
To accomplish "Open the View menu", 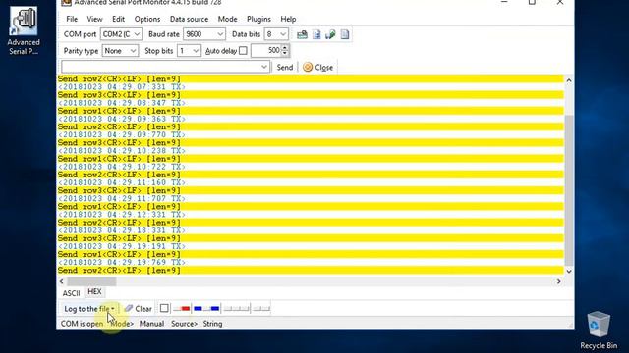I will click(x=94, y=19).
